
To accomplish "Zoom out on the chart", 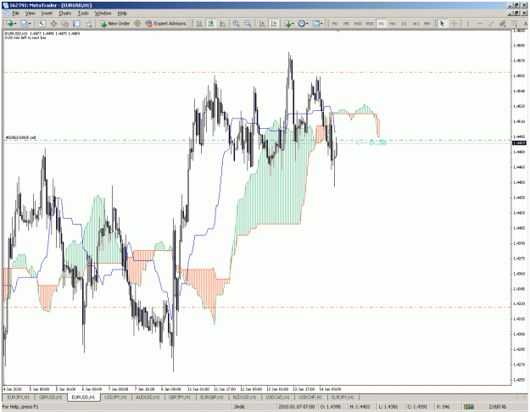I will tap(248, 24).
